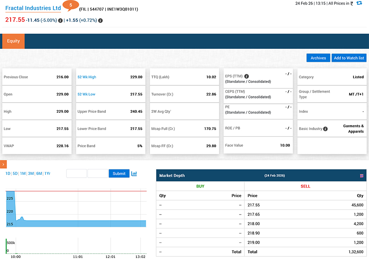369x265 pixels.
Task: Click the Basic Industry info icon
Action: point(325,129)
